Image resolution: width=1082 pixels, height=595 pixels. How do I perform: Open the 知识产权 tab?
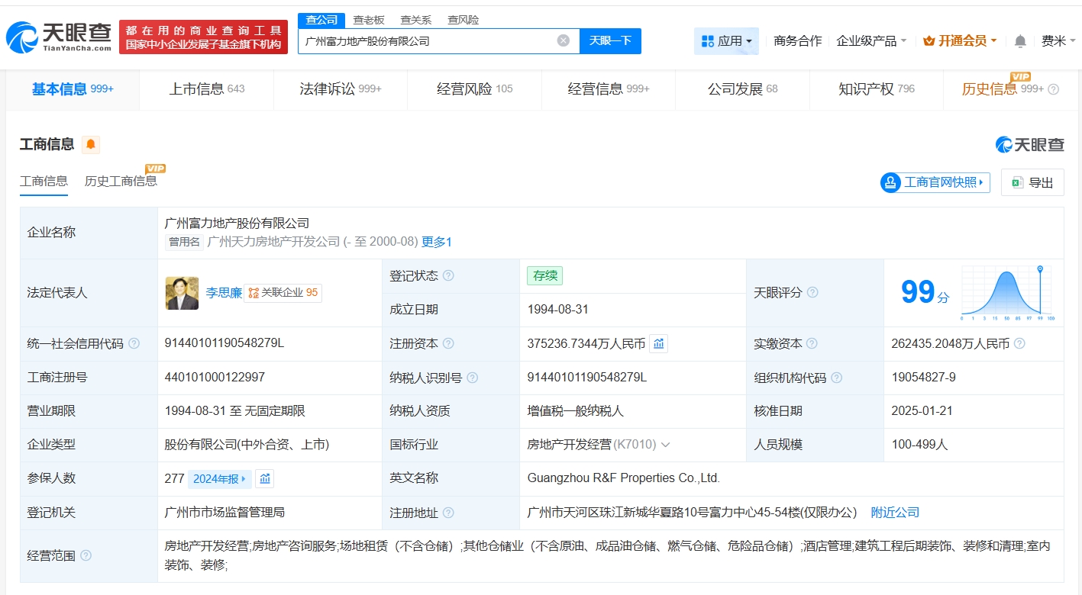(x=877, y=89)
